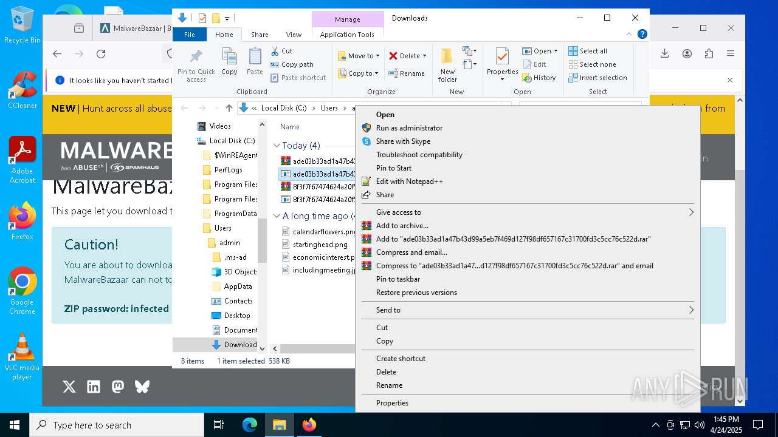
Task: Click Mastodon icon on MalwareBazaar footer
Action: [118, 387]
